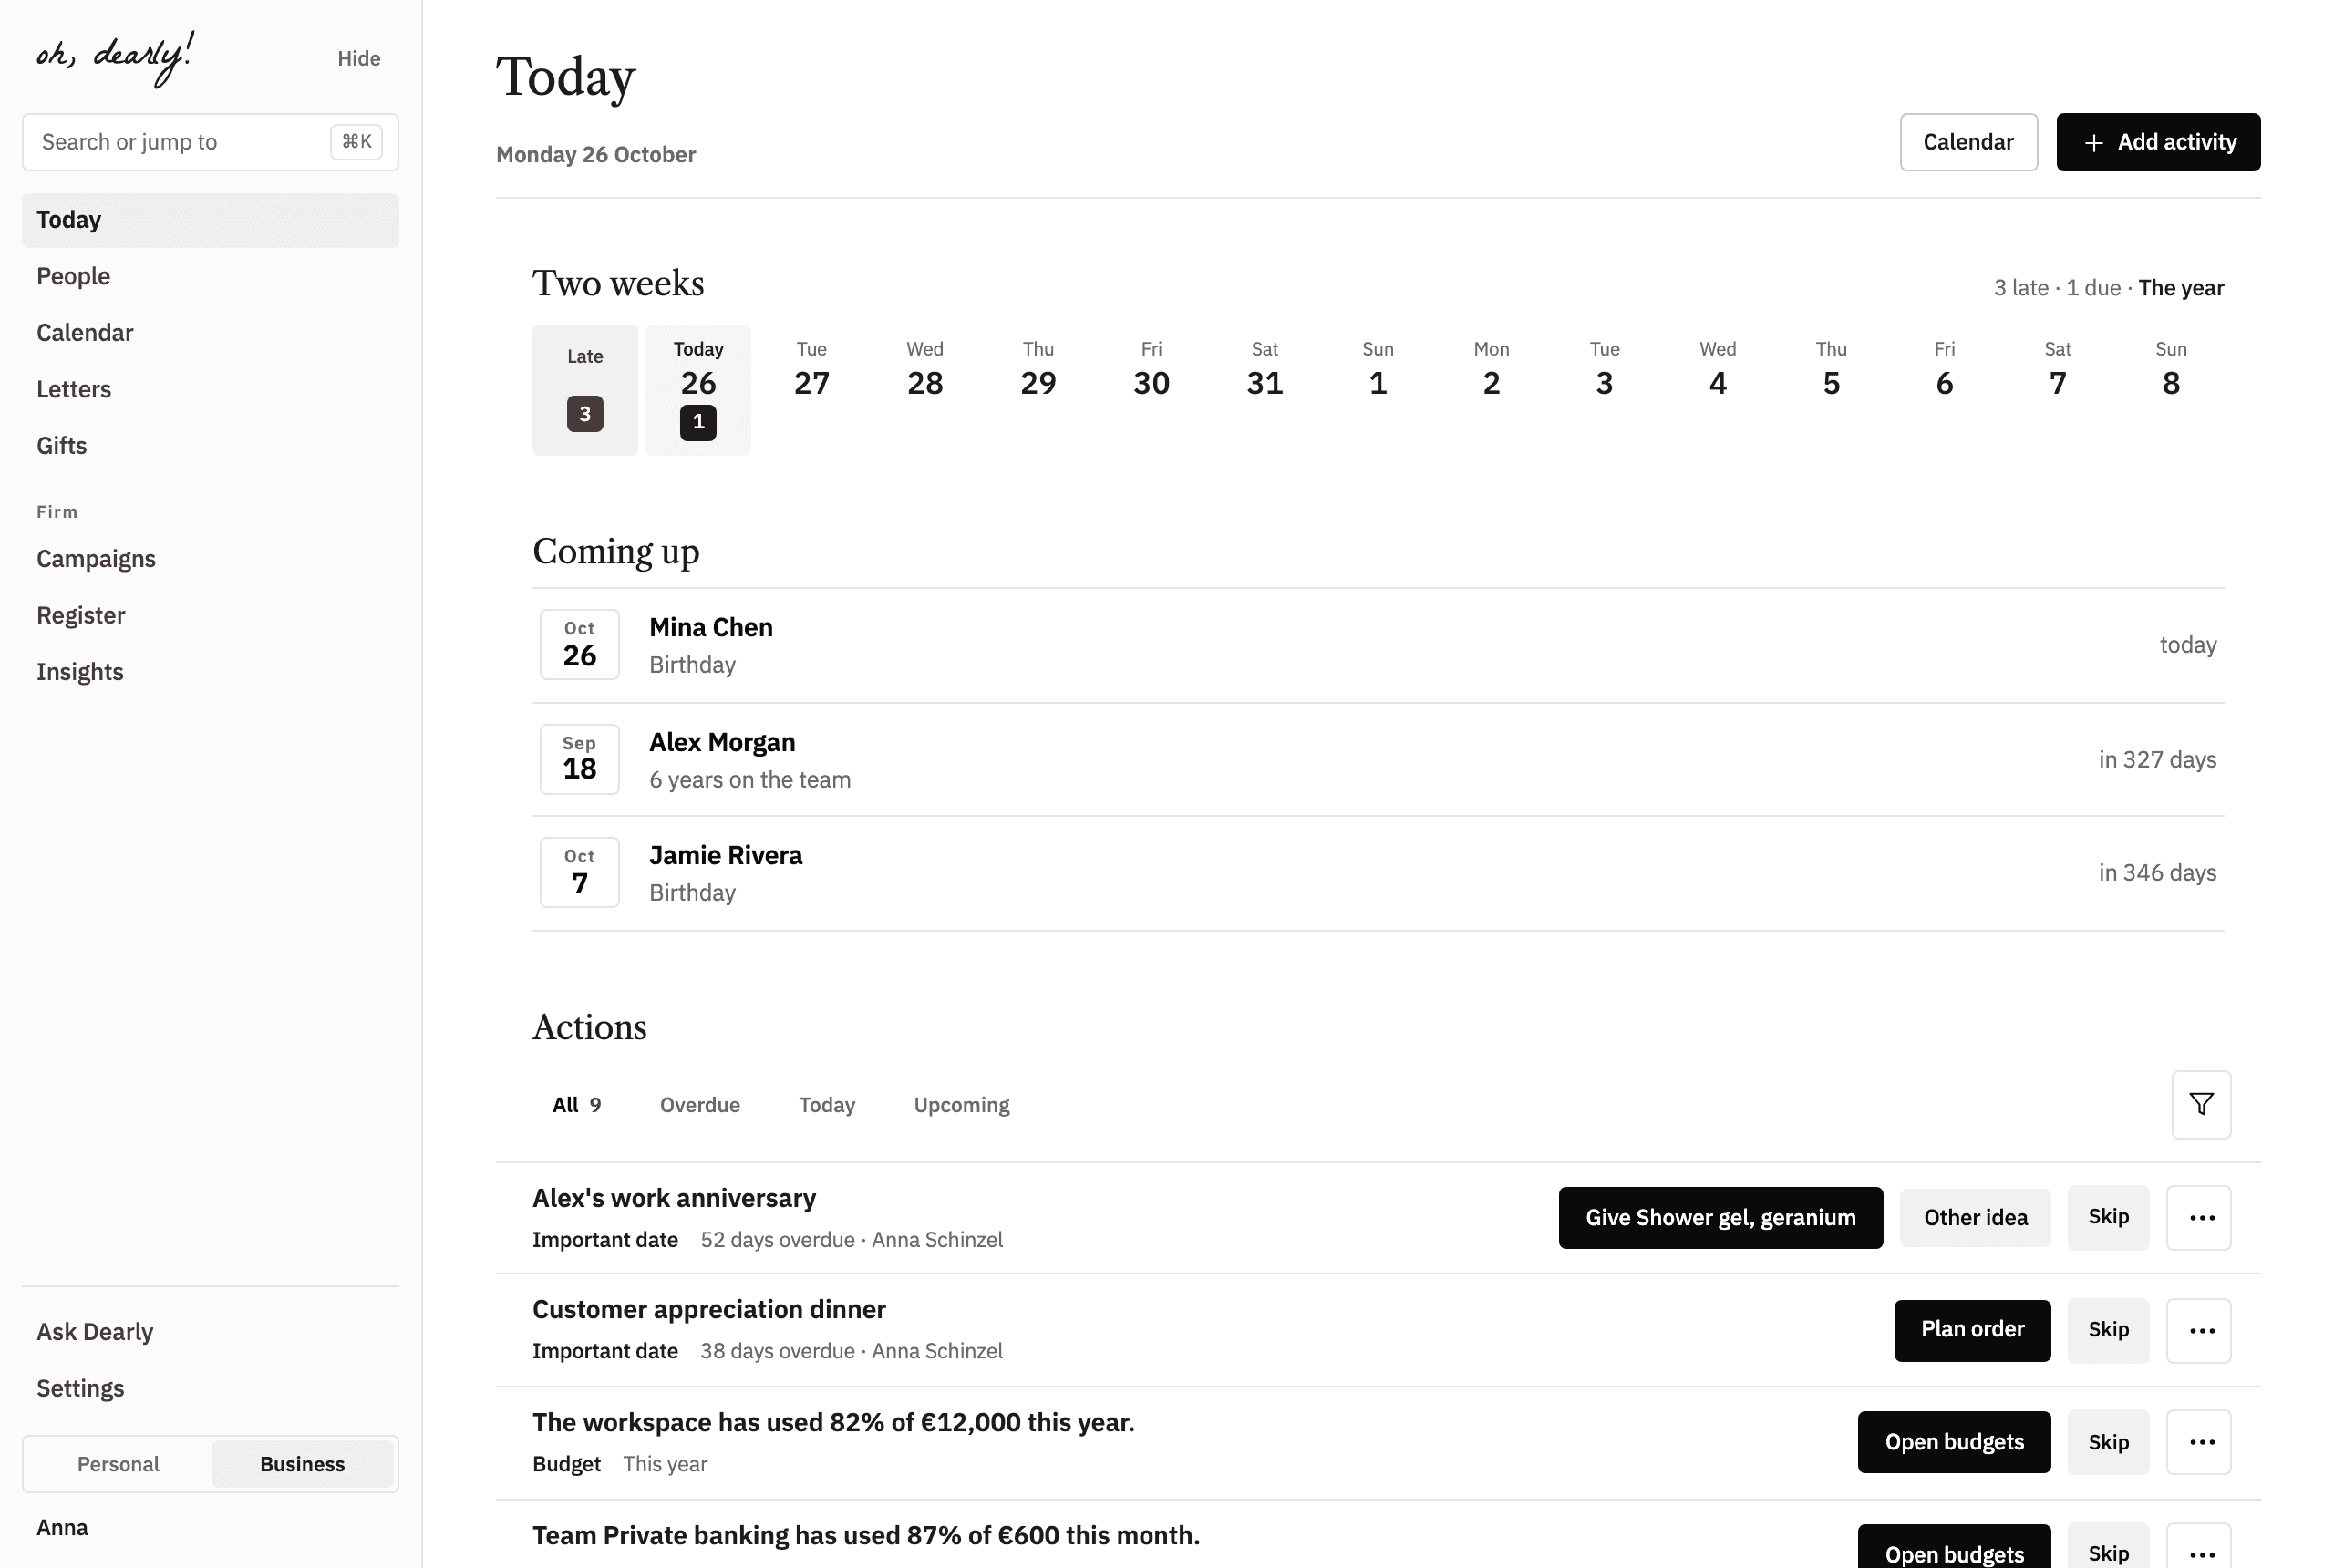Screen dimensions: 2334x1568
Task: Open budgets for the €12,000 workspace action
Action: tap(1953, 1442)
